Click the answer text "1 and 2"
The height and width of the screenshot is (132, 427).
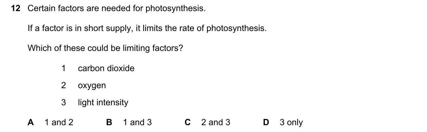pyautogui.click(x=59, y=122)
